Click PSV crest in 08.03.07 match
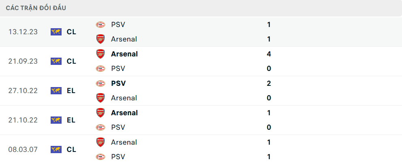Image resolution: width=402 pixels, height=162 pixels. click(100, 157)
